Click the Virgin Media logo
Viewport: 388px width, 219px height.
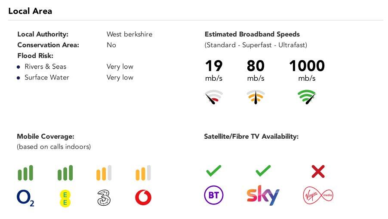pyautogui.click(x=318, y=196)
